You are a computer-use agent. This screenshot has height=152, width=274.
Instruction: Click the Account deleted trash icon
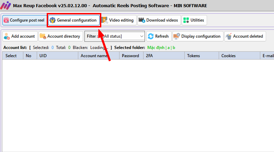tap(229, 36)
